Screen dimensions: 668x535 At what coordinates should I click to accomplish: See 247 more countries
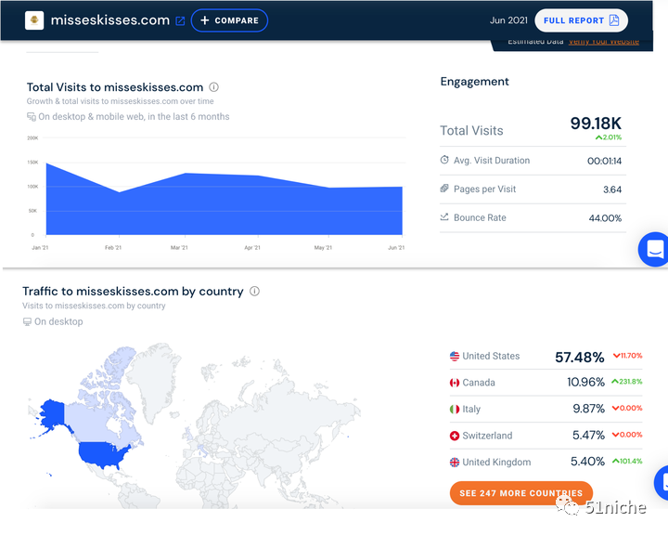520,493
